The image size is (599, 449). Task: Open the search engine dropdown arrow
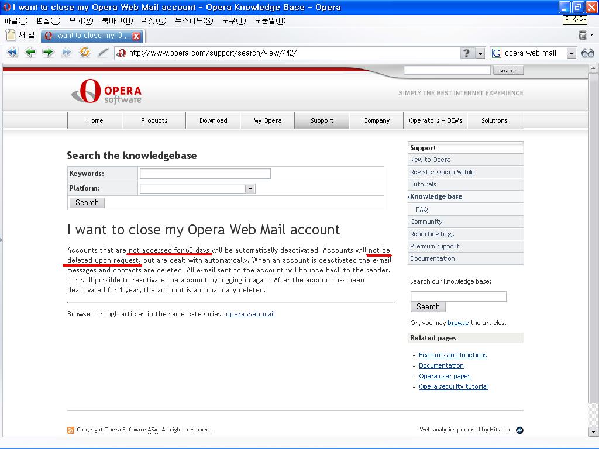[x=571, y=53]
